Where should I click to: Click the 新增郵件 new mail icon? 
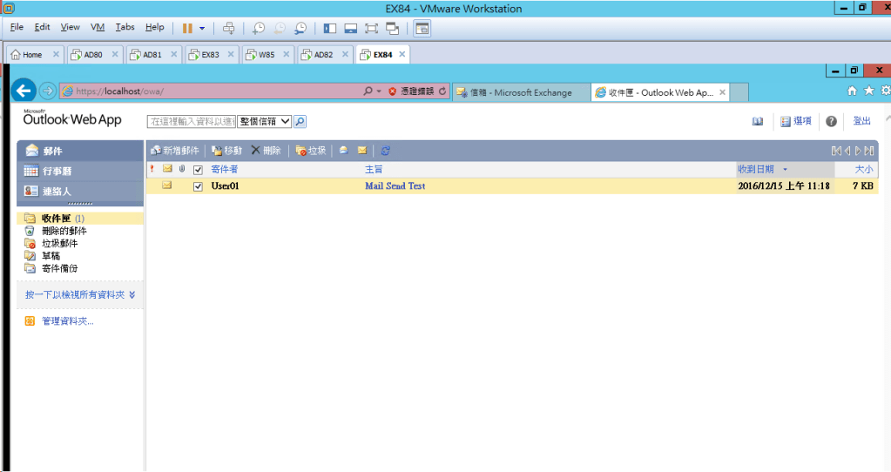[156, 151]
